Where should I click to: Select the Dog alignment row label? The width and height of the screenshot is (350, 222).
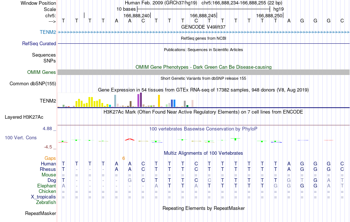[52, 180]
